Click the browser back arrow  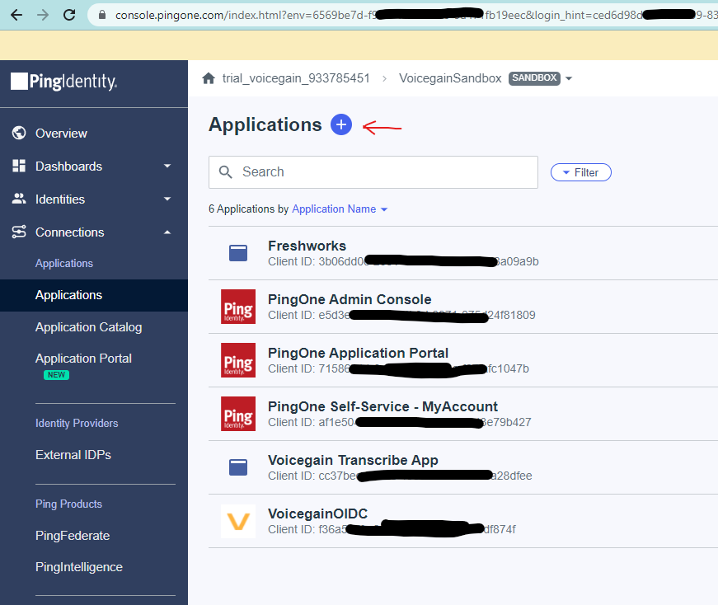click(x=16, y=15)
